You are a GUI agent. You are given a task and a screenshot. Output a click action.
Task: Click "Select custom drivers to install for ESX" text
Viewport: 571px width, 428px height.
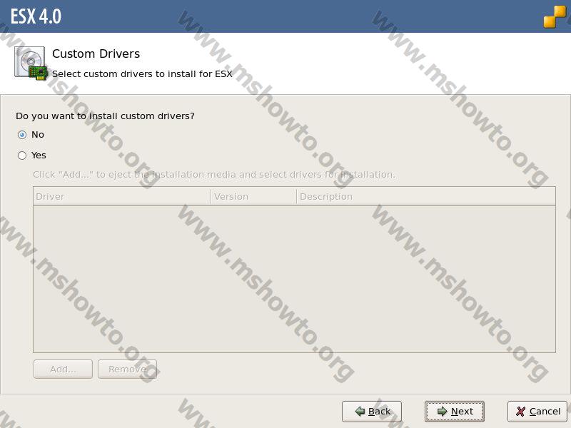[x=142, y=74]
